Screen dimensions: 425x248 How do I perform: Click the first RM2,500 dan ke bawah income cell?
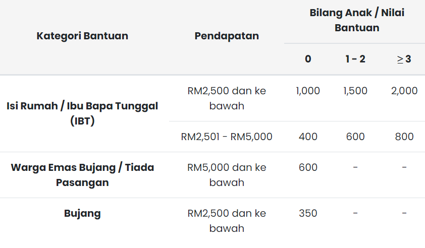[x=227, y=98]
